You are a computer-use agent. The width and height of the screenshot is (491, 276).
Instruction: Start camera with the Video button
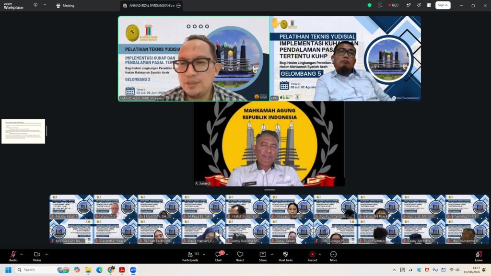[x=37, y=256]
